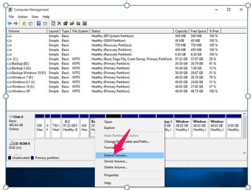This screenshot has width=251, height=190.
Task: Click the black X Delete toolbar icon
Action: (59, 23)
